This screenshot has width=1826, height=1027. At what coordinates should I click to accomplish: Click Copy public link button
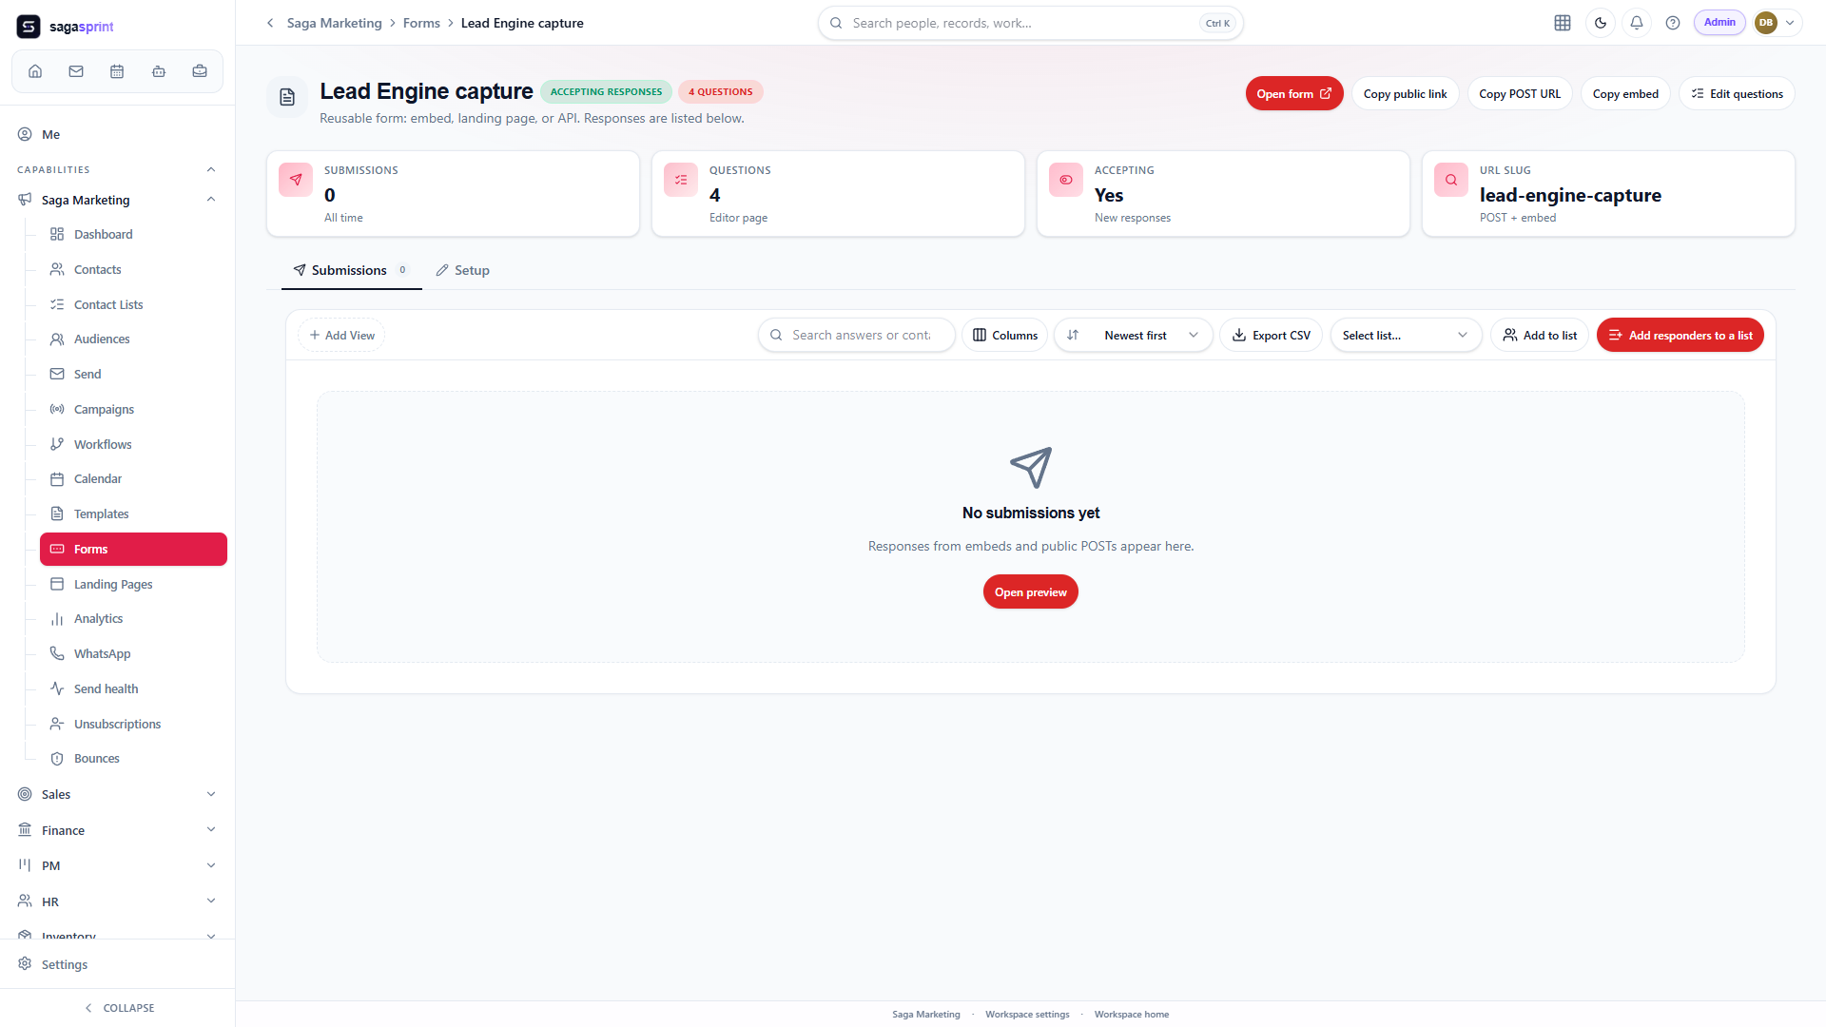pyautogui.click(x=1405, y=93)
